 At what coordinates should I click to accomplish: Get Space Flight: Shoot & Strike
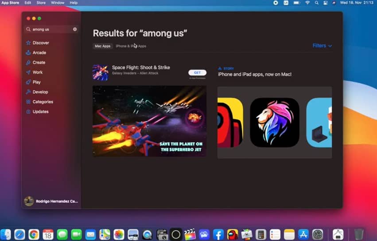tap(197, 72)
